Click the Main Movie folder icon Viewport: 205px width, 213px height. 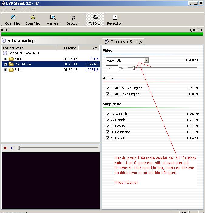11,64
